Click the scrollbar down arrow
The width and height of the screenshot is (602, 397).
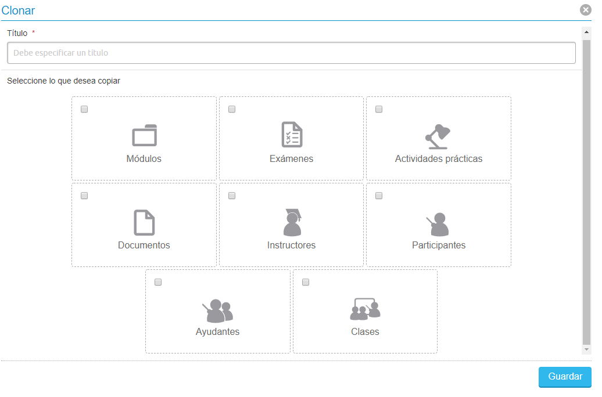tap(586, 349)
